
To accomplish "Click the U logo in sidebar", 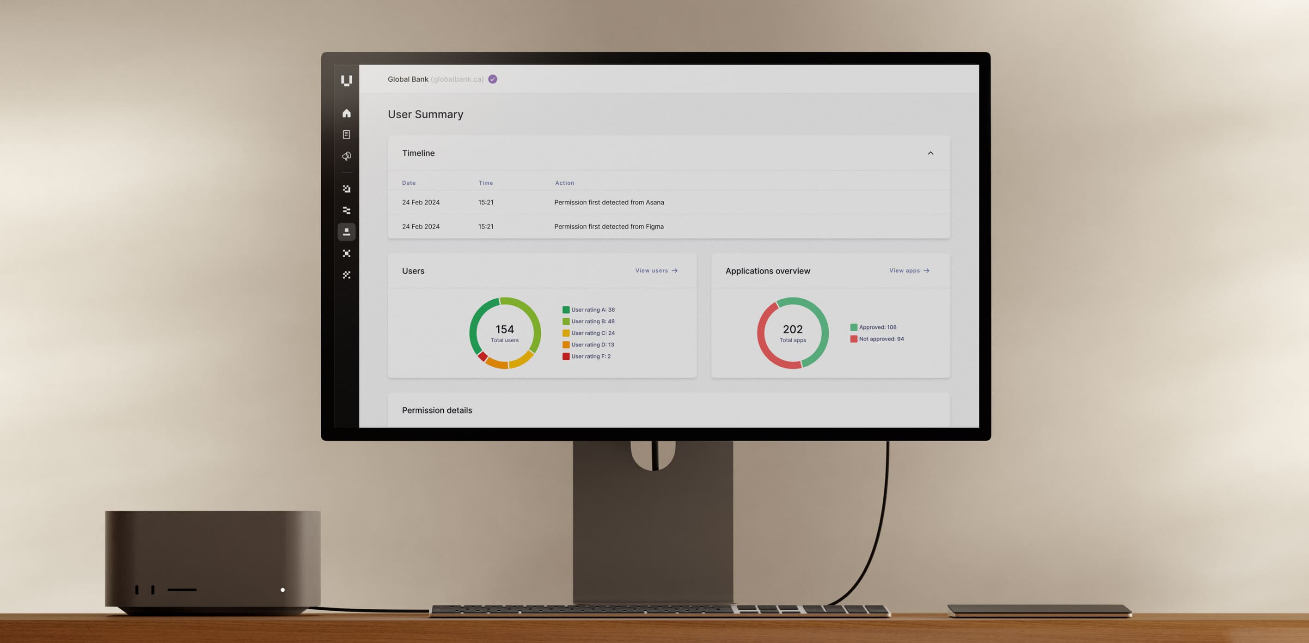I will tap(347, 80).
